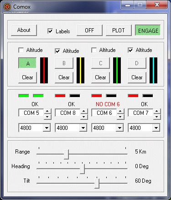Click first green indicator above COM 5

(24, 96)
